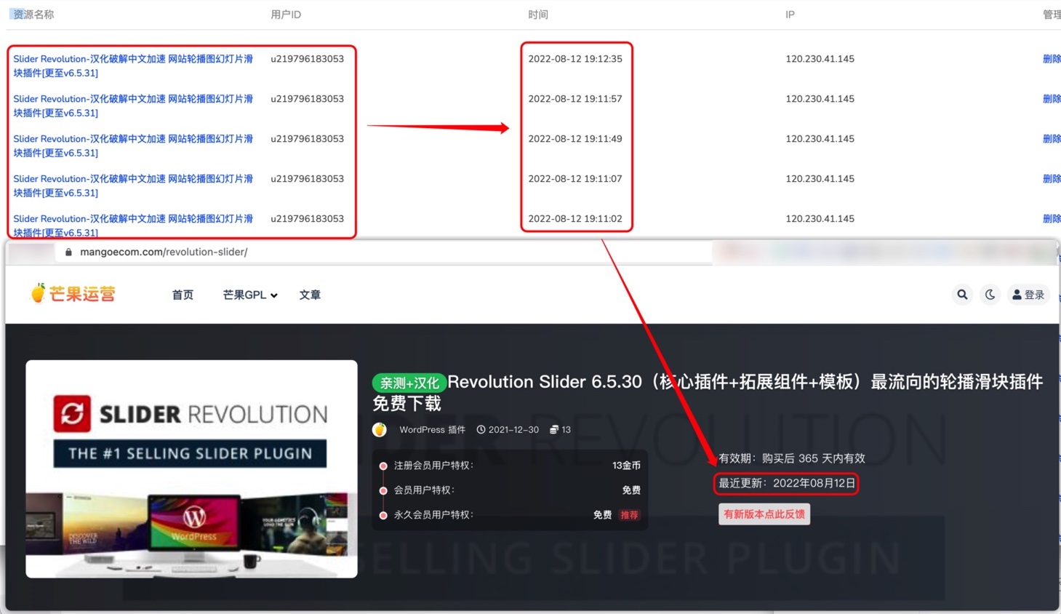The height and width of the screenshot is (614, 1061).
Task: Select timestamp 2022-08-12 19:11:49
Action: 575,139
